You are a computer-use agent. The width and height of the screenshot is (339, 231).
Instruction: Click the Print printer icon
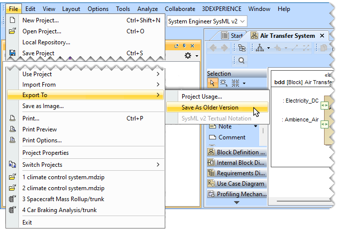pyautogui.click(x=12, y=118)
